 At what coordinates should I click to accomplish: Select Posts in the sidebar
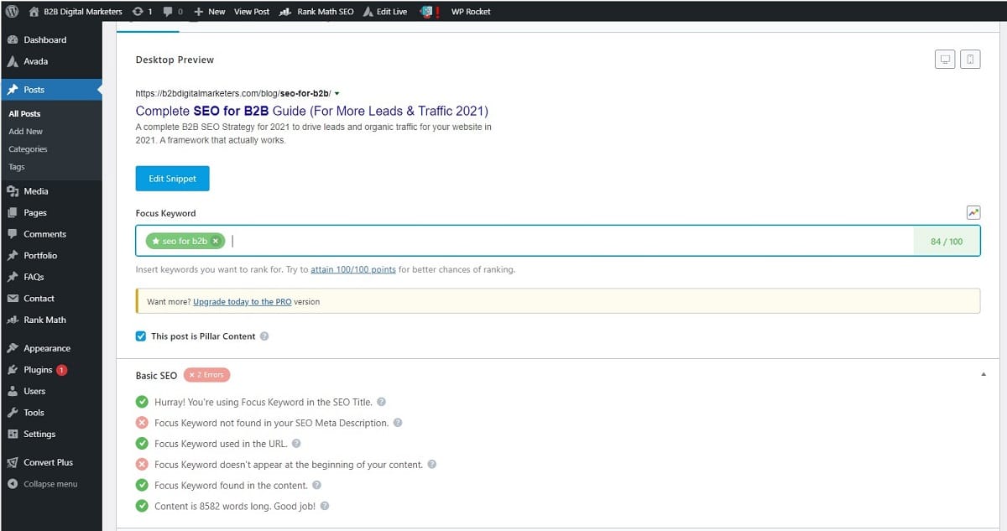(x=51, y=90)
